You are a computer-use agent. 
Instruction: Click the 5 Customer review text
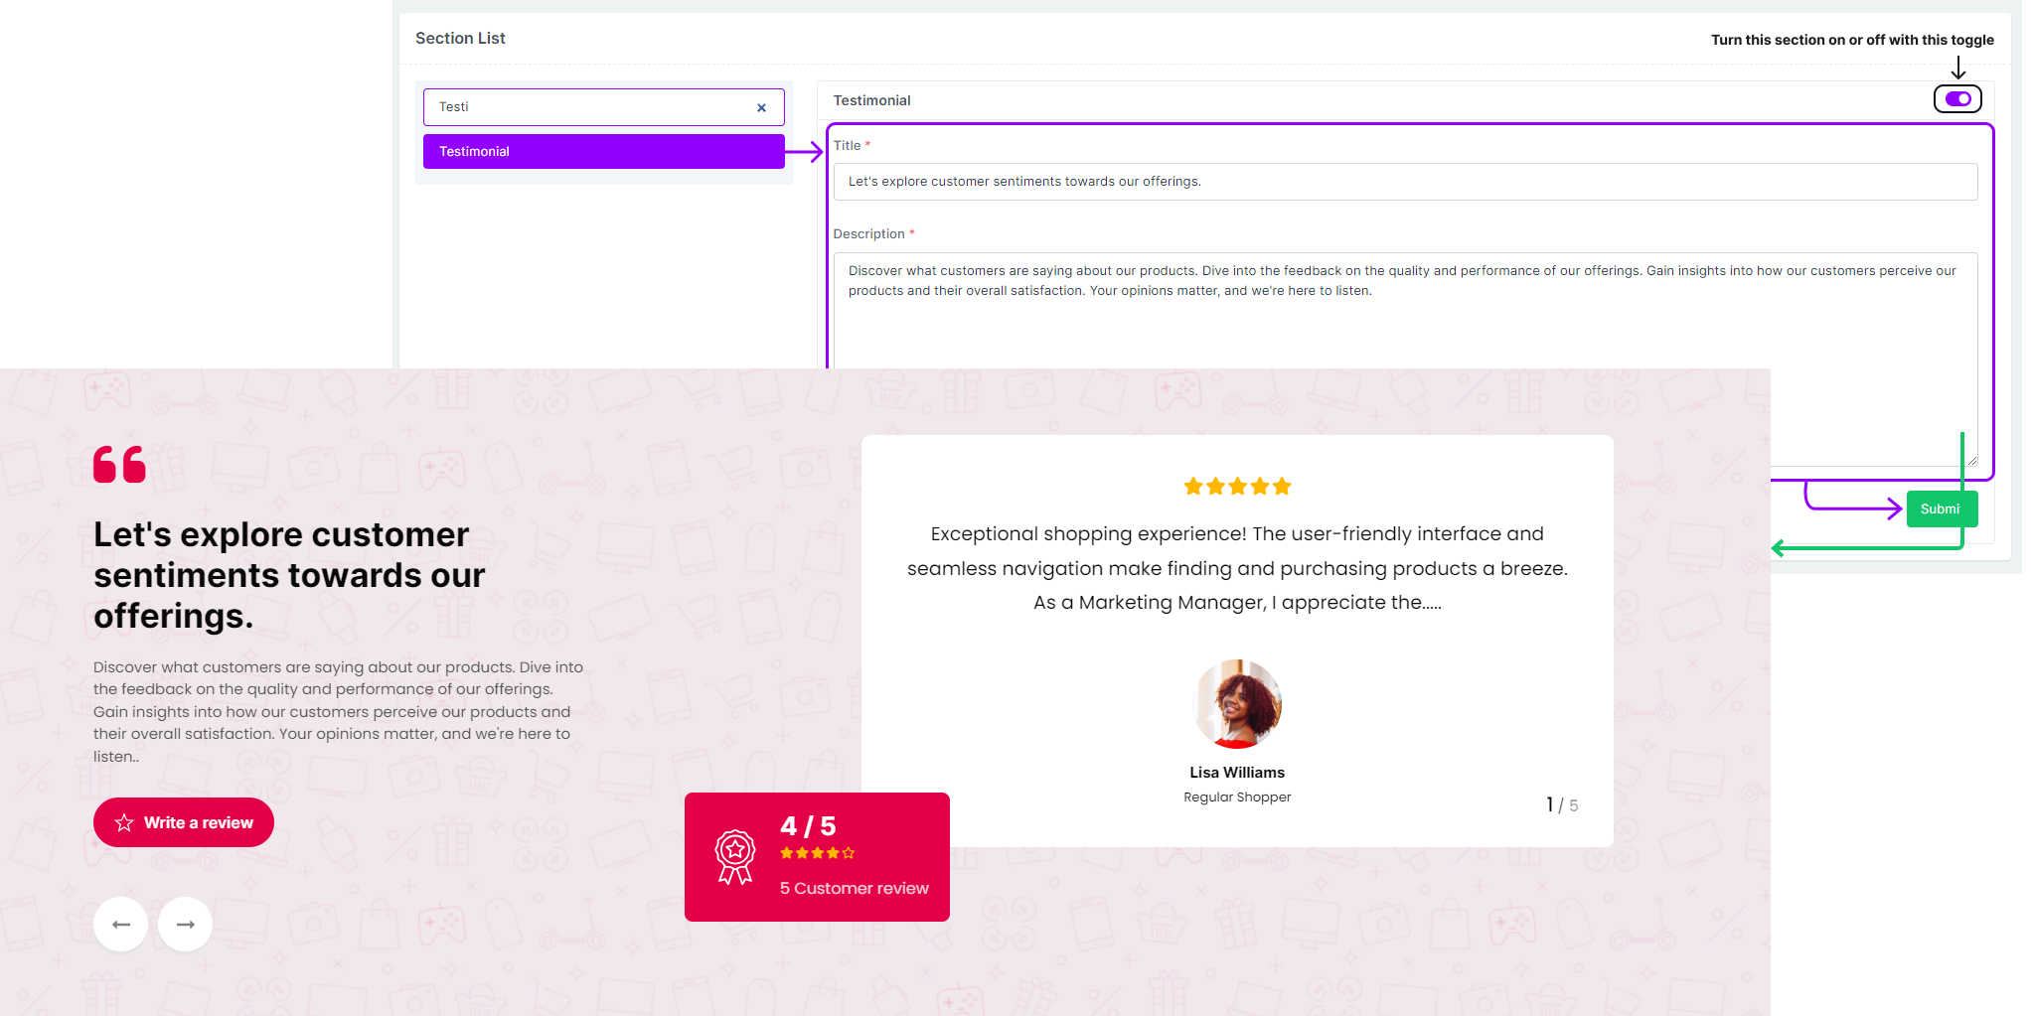point(854,889)
